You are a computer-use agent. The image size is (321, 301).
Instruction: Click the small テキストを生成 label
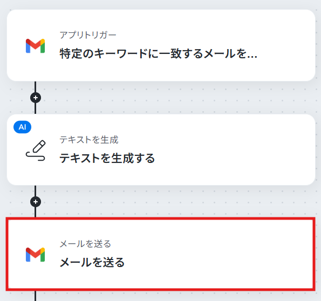pyautogui.click(x=89, y=140)
